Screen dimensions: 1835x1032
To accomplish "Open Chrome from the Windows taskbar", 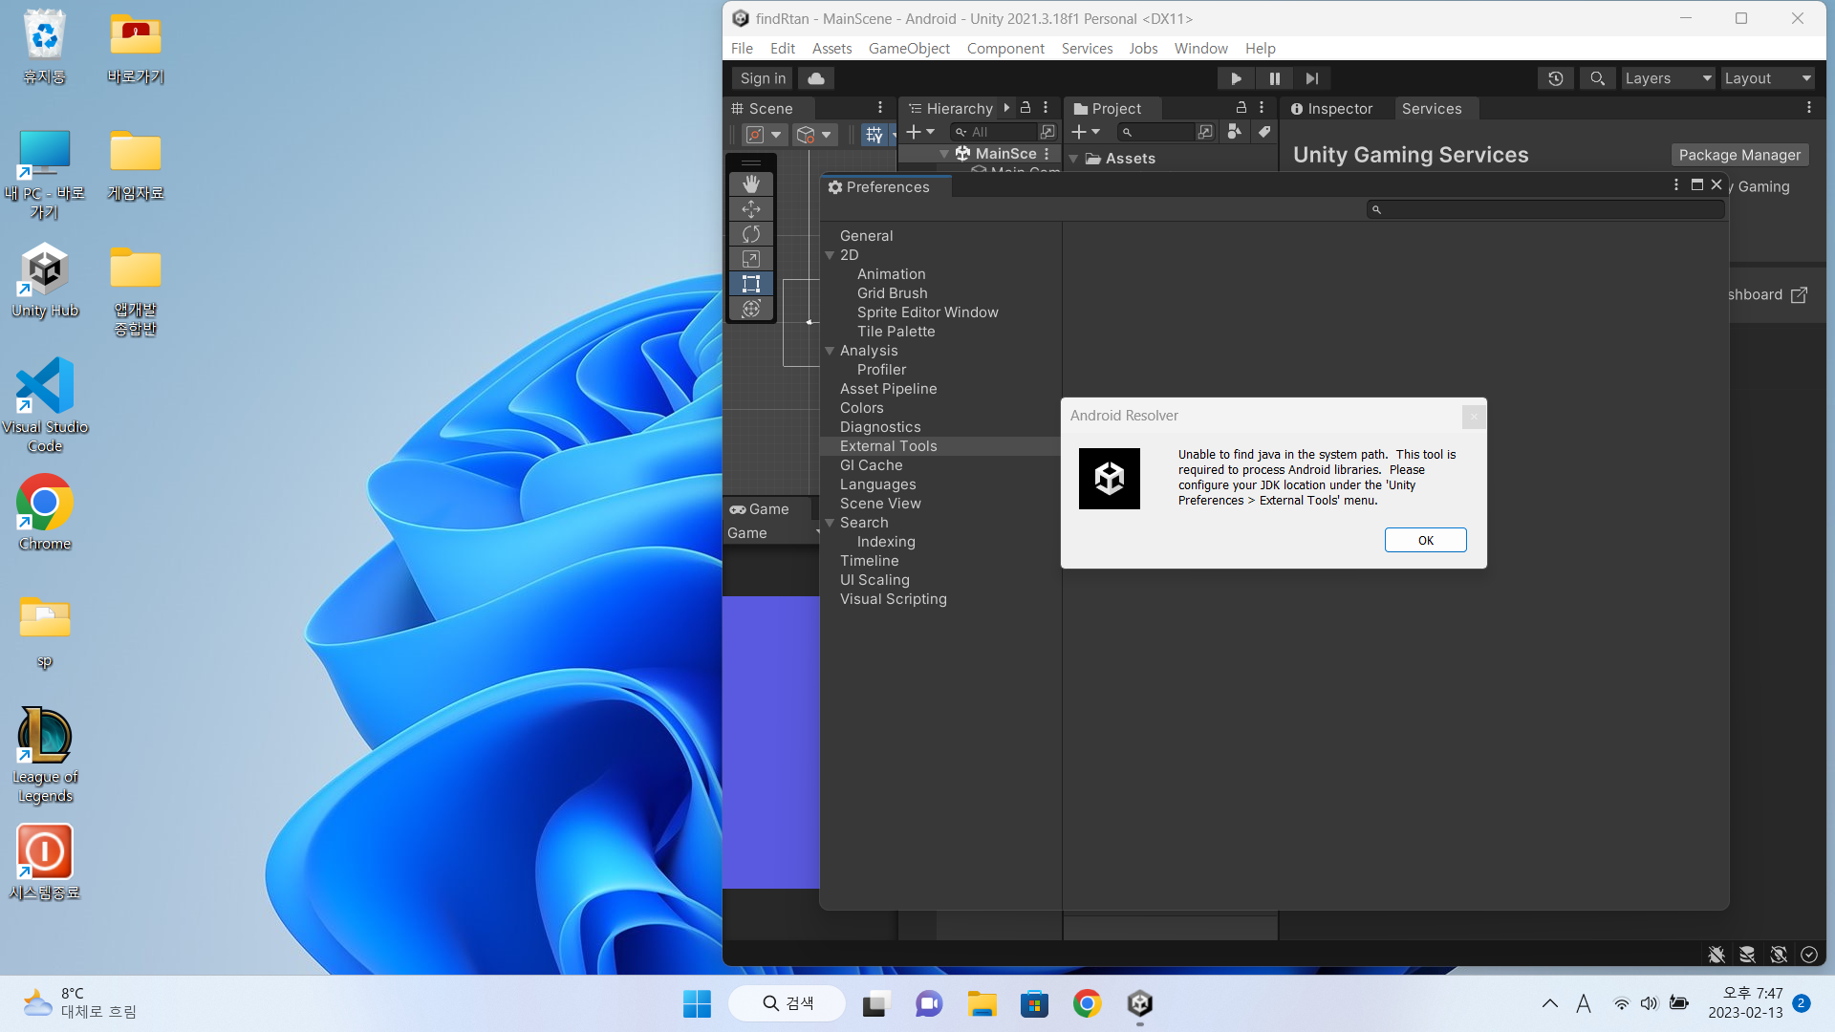I will pyautogui.click(x=1087, y=1003).
